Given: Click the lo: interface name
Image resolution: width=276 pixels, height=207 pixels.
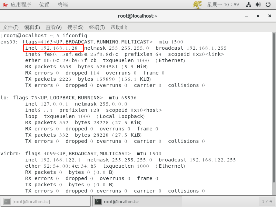Looking at the screenshot, I should tap(4, 98).
